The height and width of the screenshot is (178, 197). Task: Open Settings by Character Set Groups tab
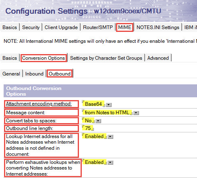[106, 58]
